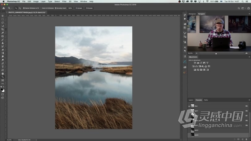Click the foreground color swatch
Screen dimensions: 251x141
click(x=2, y=90)
